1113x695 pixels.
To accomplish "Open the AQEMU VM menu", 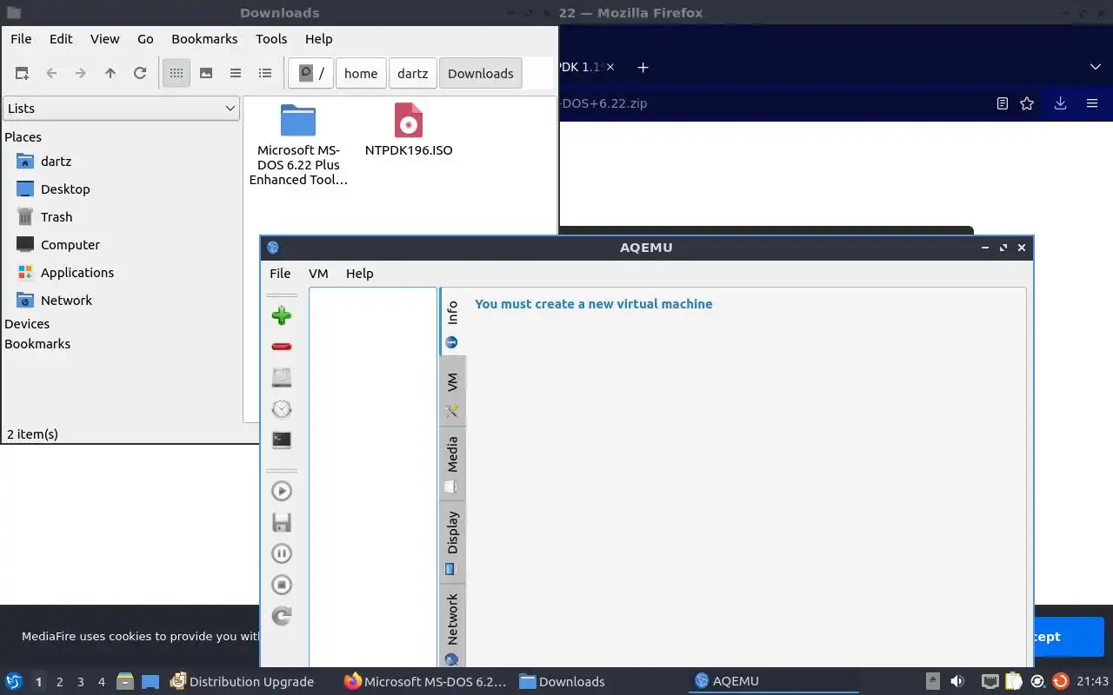I will coord(318,273).
